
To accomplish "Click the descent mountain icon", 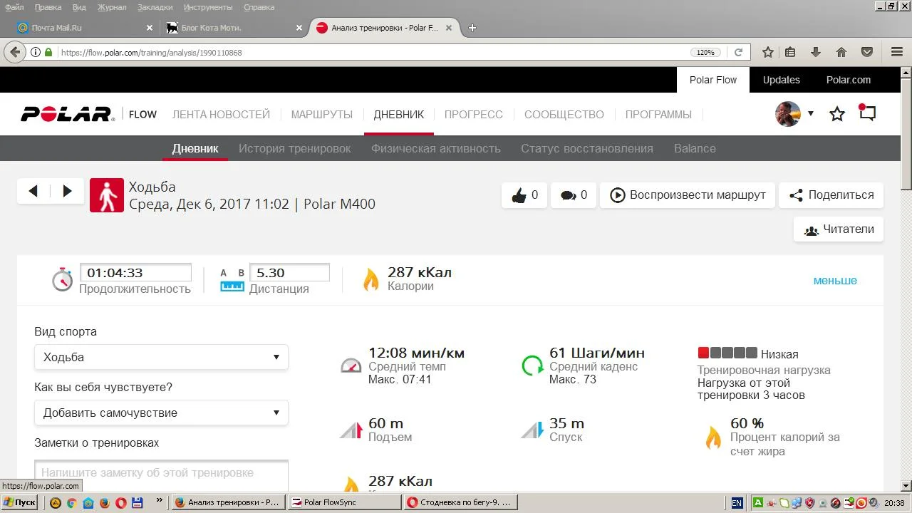I will point(532,430).
